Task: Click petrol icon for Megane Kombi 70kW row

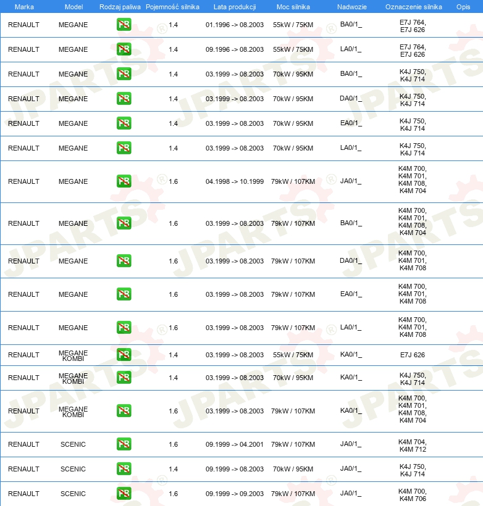Action: click(x=124, y=378)
